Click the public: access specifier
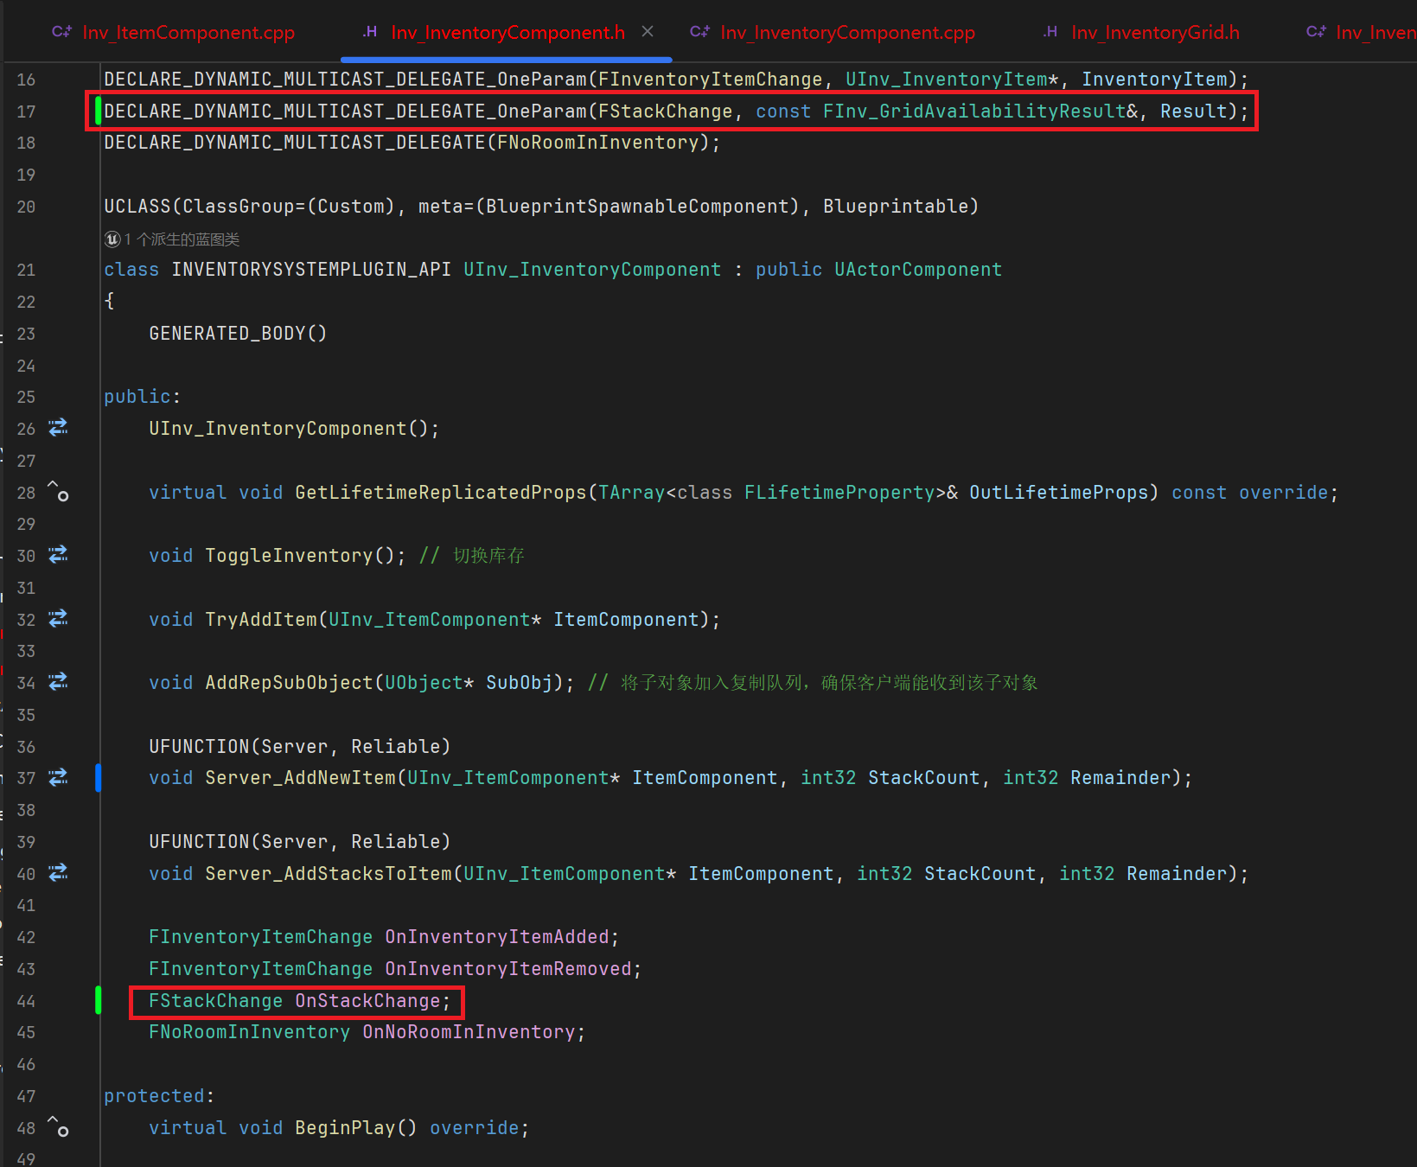This screenshot has width=1417, height=1167. coord(143,397)
